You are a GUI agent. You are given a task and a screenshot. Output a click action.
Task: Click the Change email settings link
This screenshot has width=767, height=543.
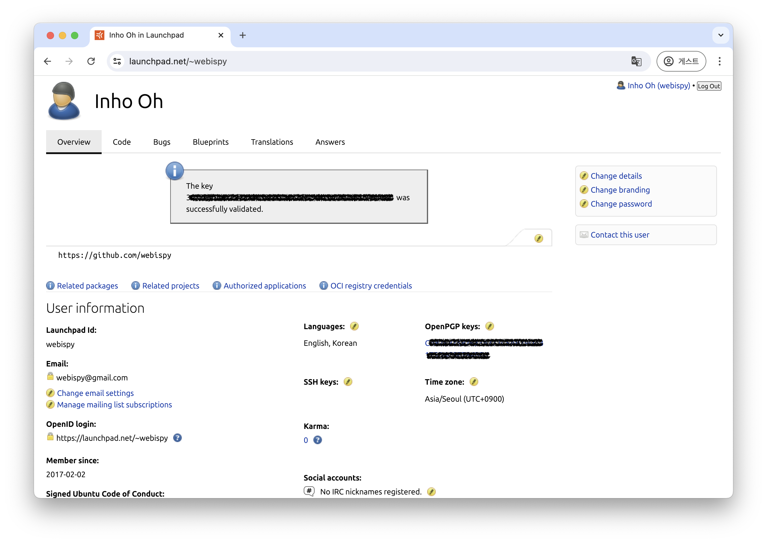pyautogui.click(x=95, y=393)
